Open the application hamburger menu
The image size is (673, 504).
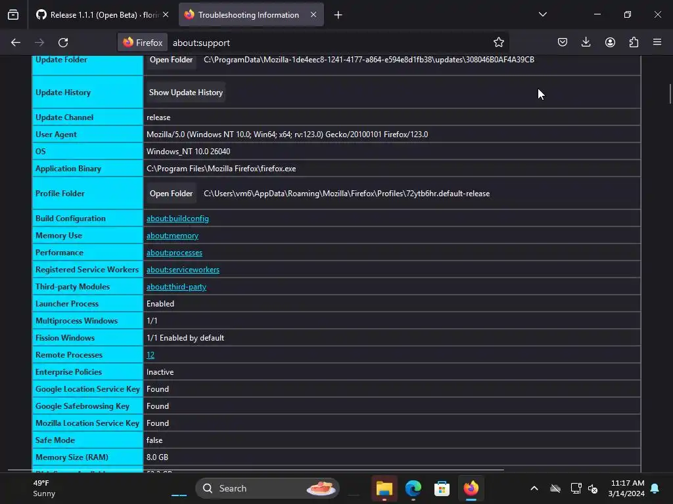tap(657, 42)
